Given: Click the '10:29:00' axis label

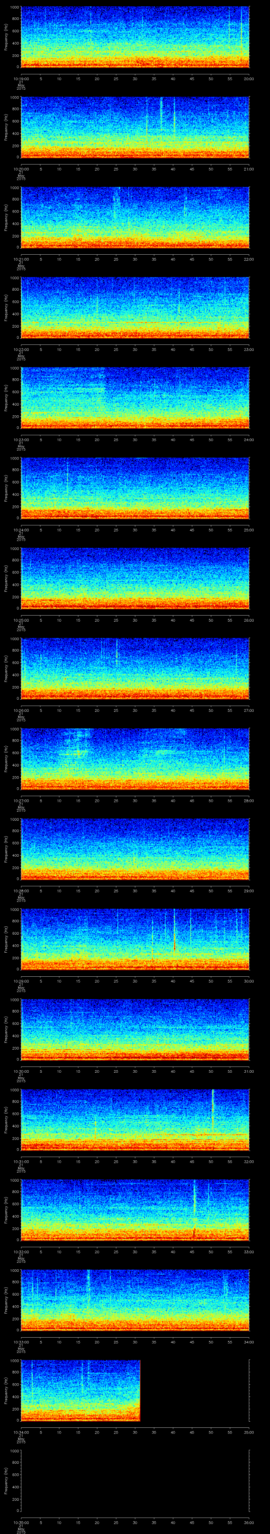Looking at the screenshot, I should [x=21, y=981].
